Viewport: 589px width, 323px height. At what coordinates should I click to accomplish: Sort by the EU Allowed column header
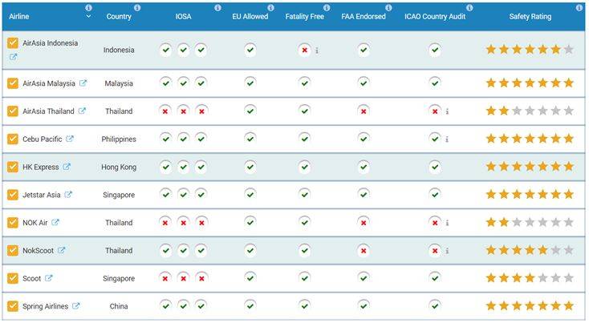tap(250, 16)
